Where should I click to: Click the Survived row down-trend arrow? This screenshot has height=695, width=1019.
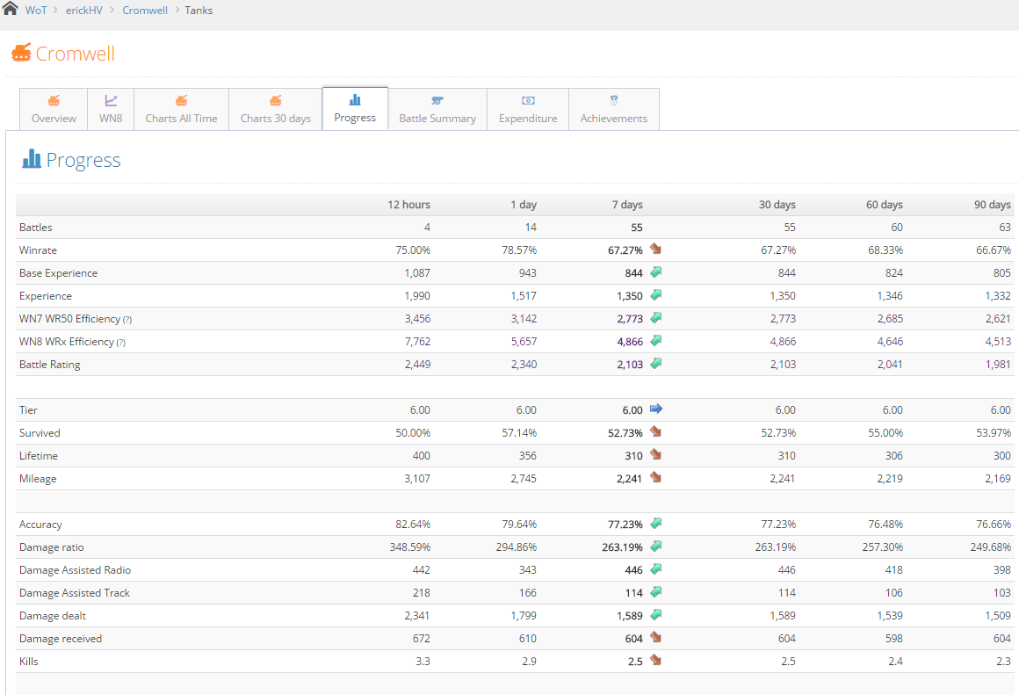tap(655, 432)
